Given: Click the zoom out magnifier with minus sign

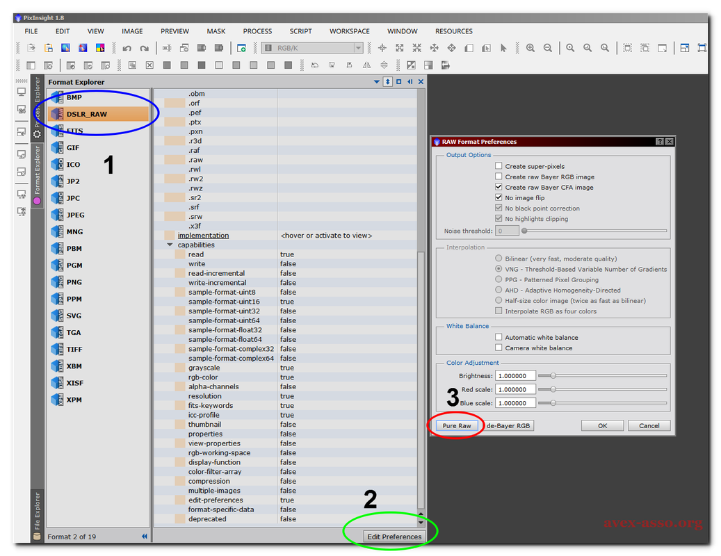Looking at the screenshot, I should 548,48.
